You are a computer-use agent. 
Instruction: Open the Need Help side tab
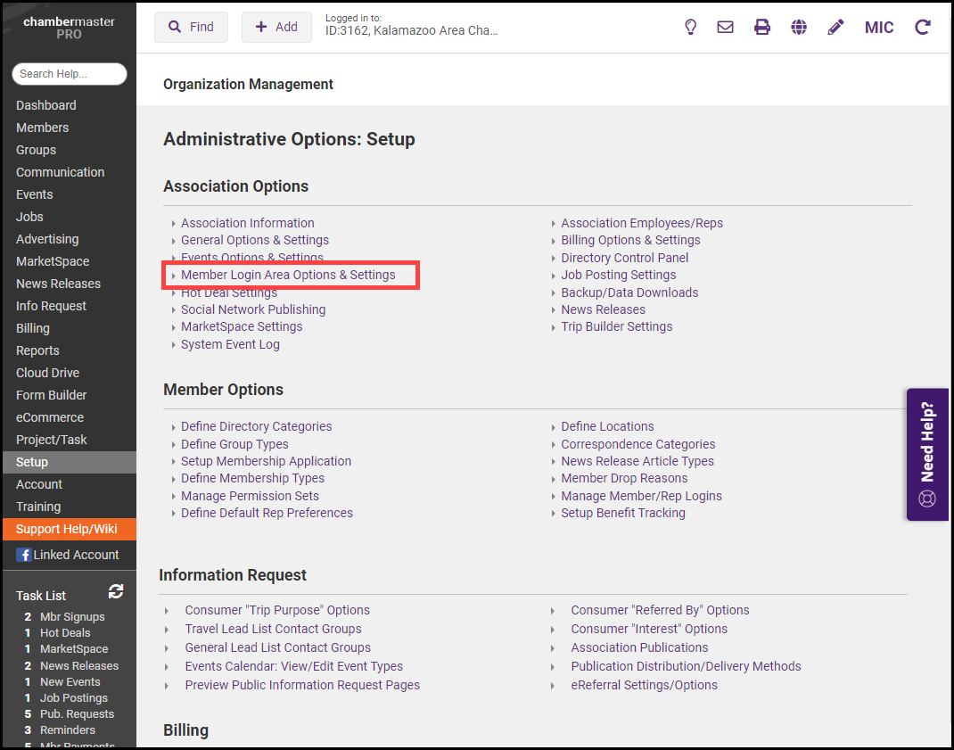pos(927,454)
